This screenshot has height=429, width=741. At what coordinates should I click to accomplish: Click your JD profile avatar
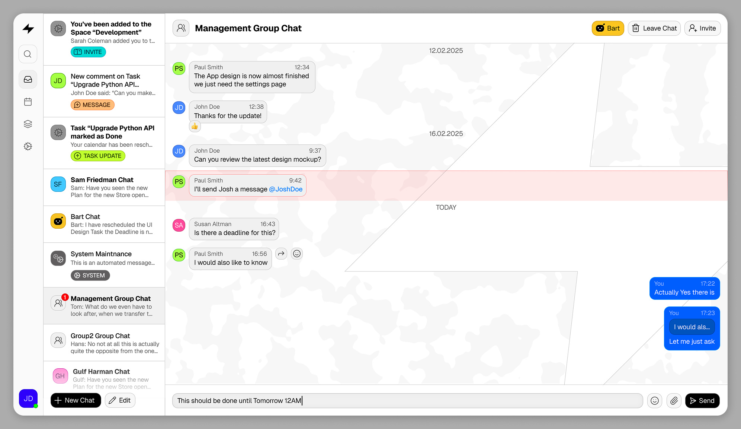(x=28, y=398)
